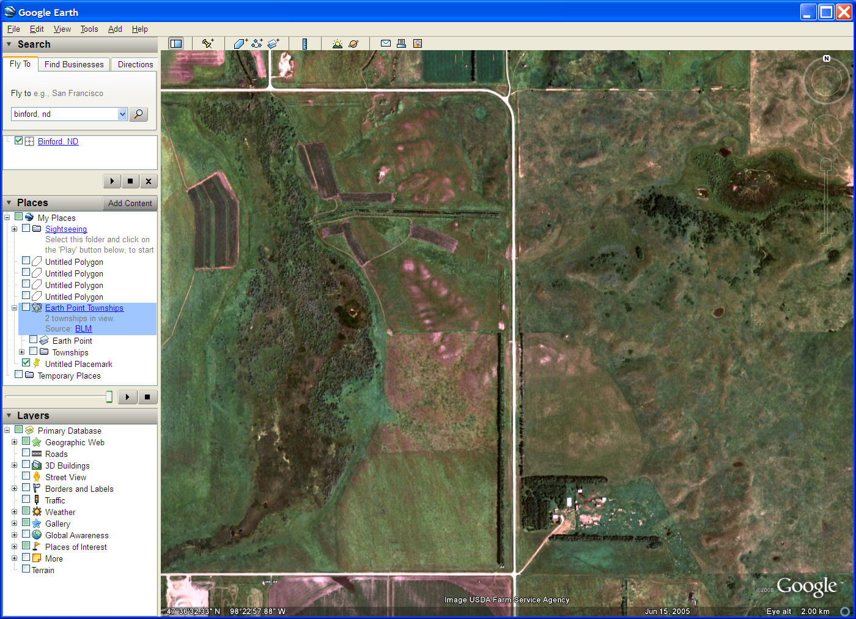Click the Earth Point Townships link
This screenshot has height=619, width=856.
point(84,308)
